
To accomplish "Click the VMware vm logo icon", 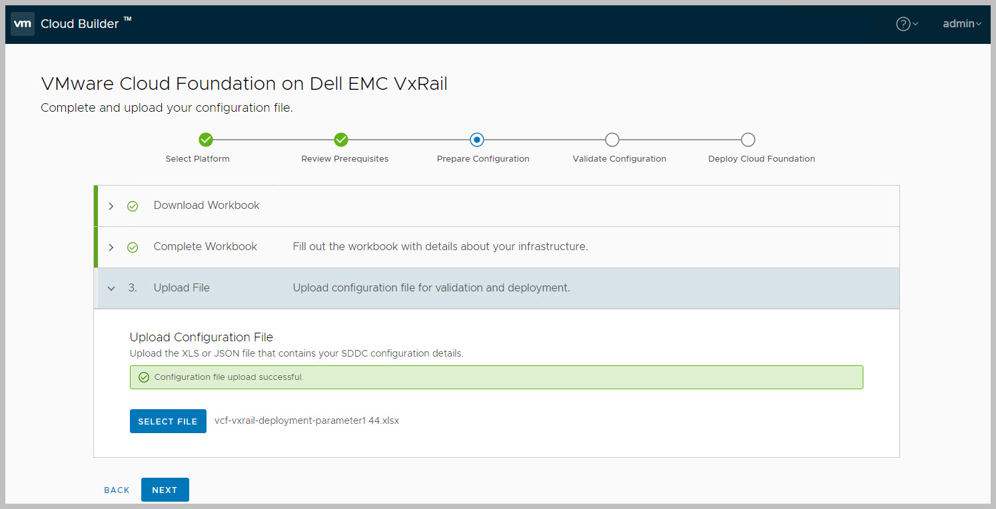I will point(23,24).
